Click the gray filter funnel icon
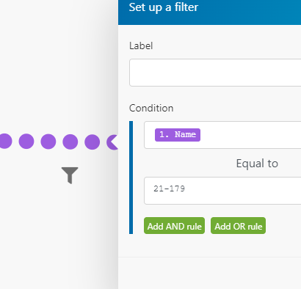This screenshot has width=301, height=289. point(70,175)
